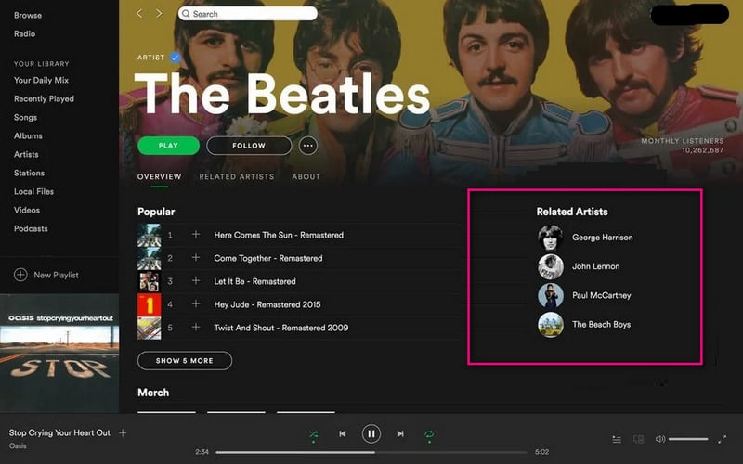
Task: Click Here Comes The Sun album thumbnail
Action: (149, 235)
